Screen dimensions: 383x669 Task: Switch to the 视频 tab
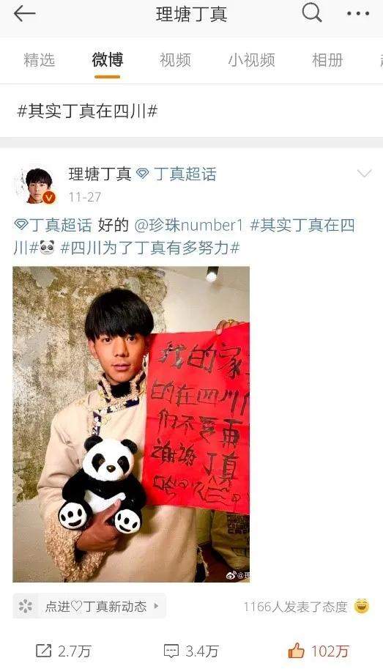coord(175,60)
